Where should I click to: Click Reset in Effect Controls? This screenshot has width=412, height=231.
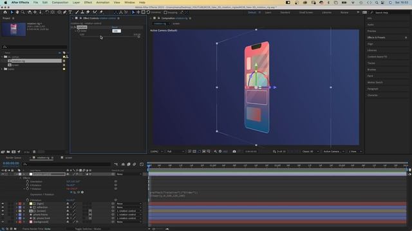(115, 27)
